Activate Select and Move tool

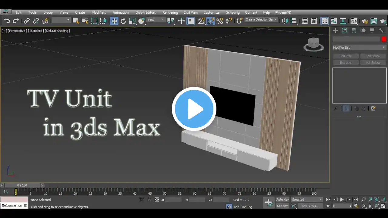114,21
